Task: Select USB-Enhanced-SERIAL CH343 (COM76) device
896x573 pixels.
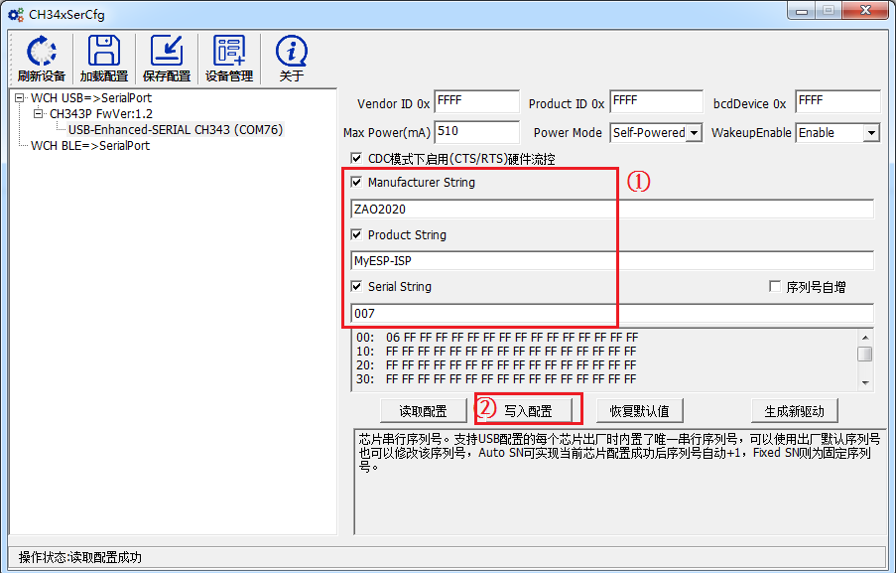Action: click(175, 130)
